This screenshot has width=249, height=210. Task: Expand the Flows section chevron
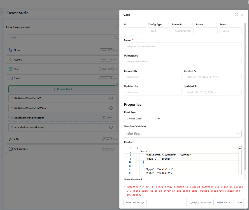click(x=116, y=50)
